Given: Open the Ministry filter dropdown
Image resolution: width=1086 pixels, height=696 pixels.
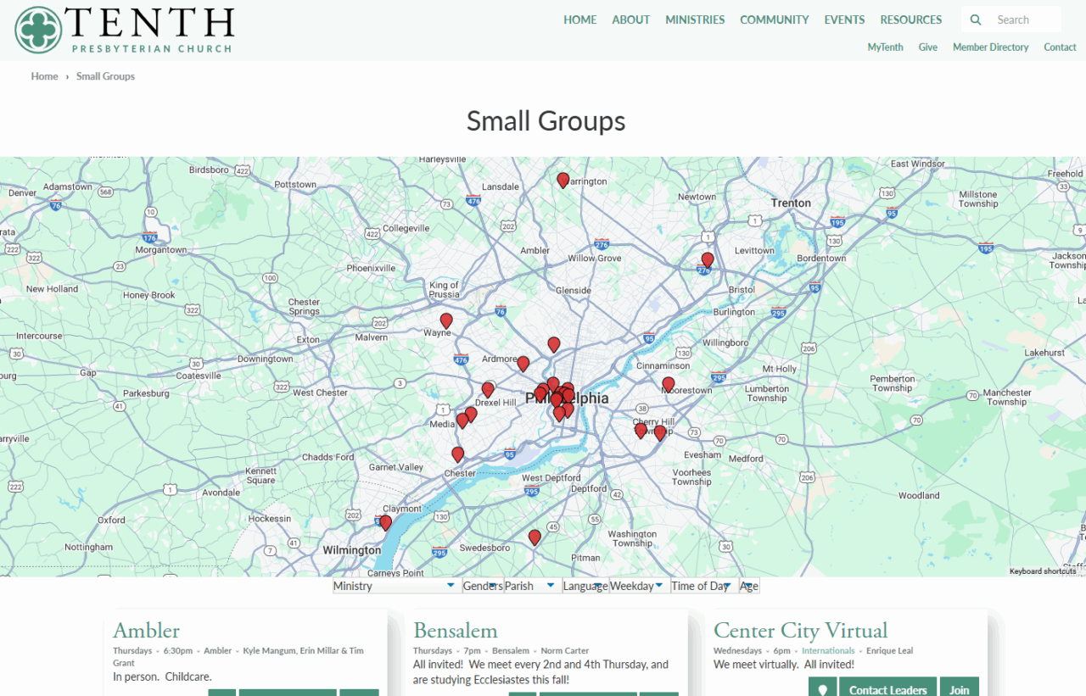Looking at the screenshot, I should pyautogui.click(x=395, y=586).
